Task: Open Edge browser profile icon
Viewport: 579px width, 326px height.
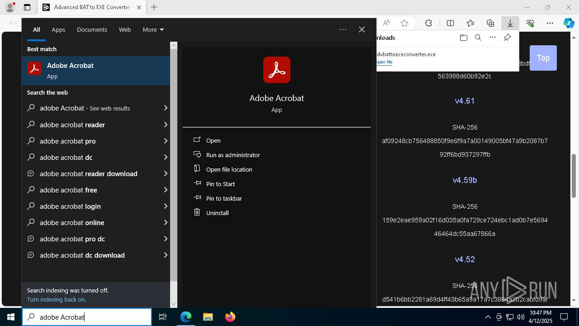Action: pos(10,7)
